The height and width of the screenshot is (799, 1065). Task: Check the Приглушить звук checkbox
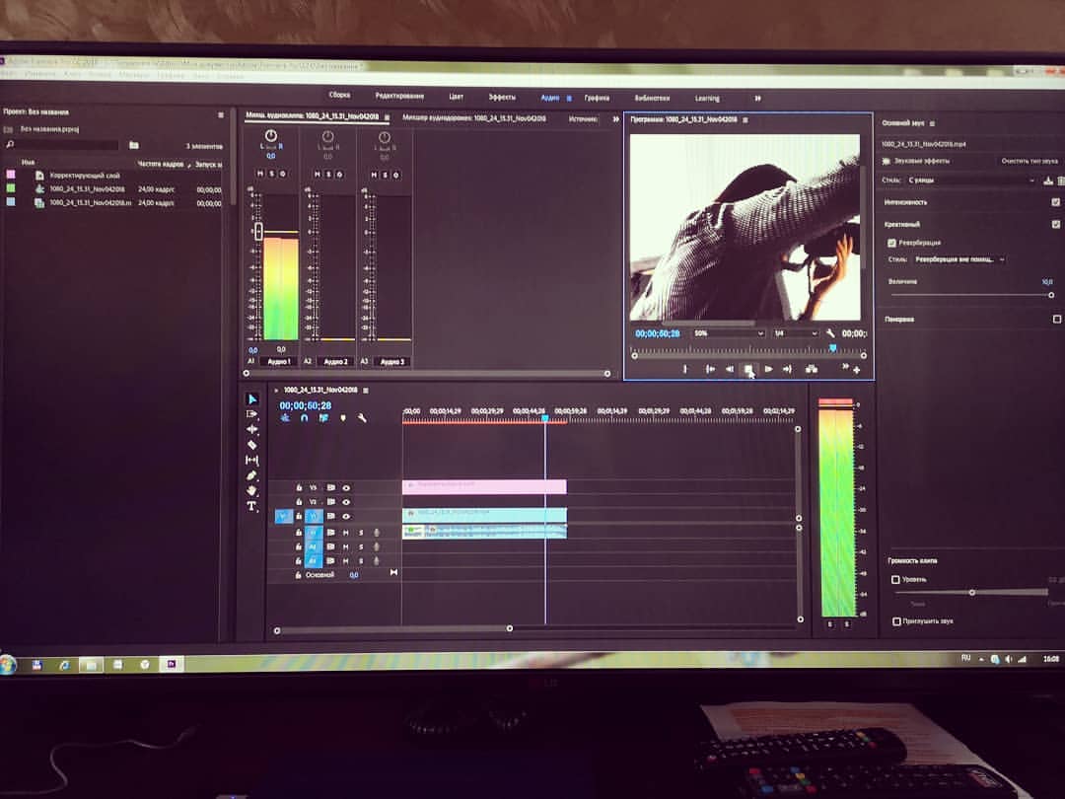point(895,621)
